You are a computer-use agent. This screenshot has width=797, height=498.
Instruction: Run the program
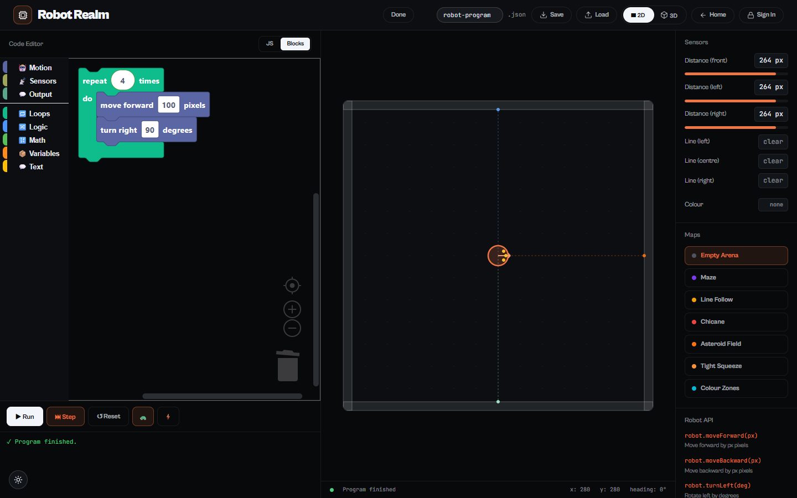pyautogui.click(x=25, y=417)
